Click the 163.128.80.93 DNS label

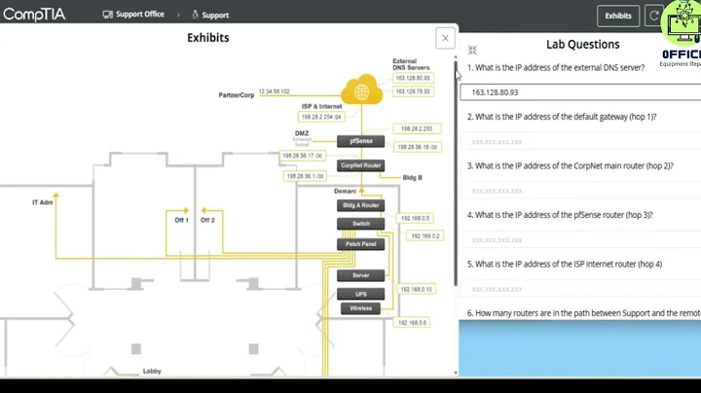click(413, 78)
